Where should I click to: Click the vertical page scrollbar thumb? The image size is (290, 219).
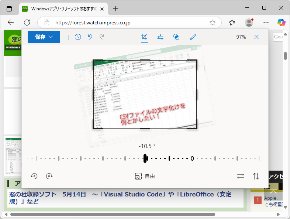tap(285, 56)
